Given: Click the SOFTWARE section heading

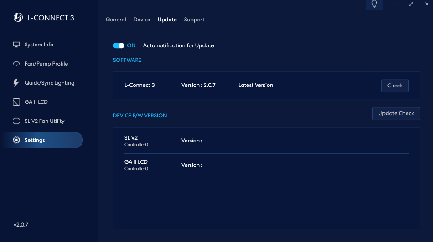Looking at the screenshot, I should [127, 60].
